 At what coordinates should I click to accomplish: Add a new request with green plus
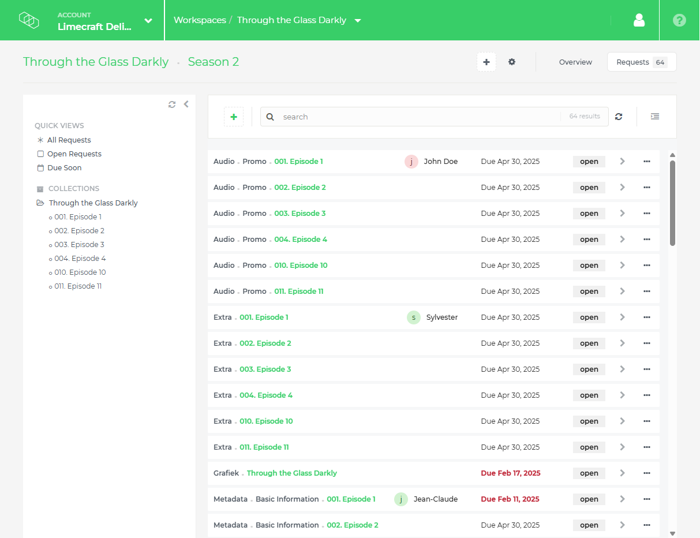[x=234, y=117]
